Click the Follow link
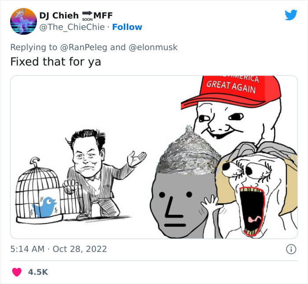 point(127,27)
